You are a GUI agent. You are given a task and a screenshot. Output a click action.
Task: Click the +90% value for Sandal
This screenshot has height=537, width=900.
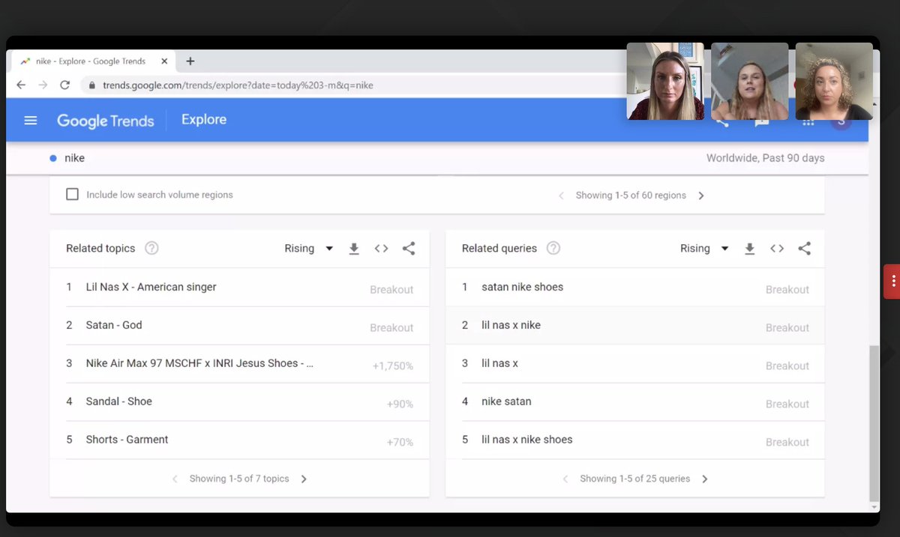pyautogui.click(x=400, y=404)
